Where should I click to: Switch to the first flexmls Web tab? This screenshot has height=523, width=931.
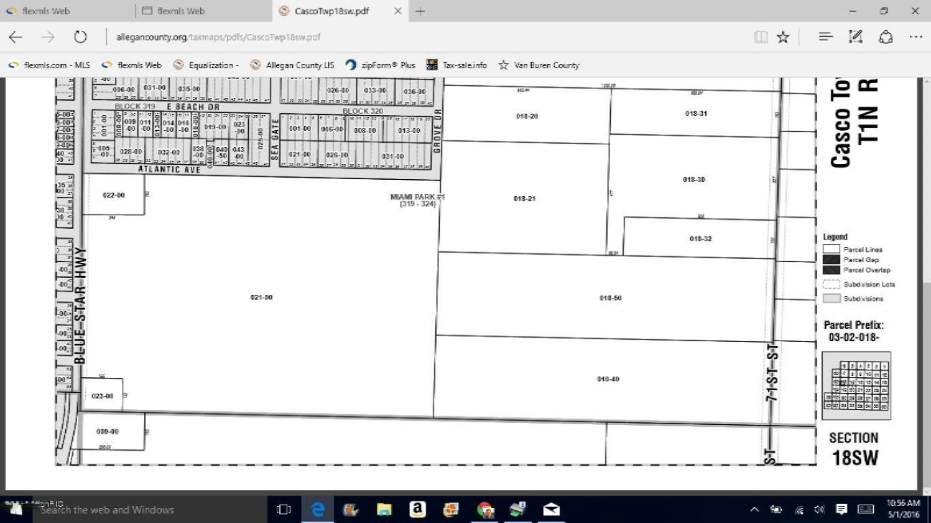[x=67, y=11]
